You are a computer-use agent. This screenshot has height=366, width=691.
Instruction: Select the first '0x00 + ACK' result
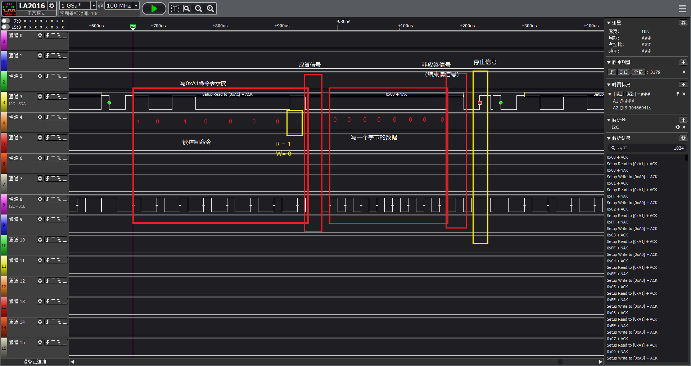pyautogui.click(x=617, y=157)
